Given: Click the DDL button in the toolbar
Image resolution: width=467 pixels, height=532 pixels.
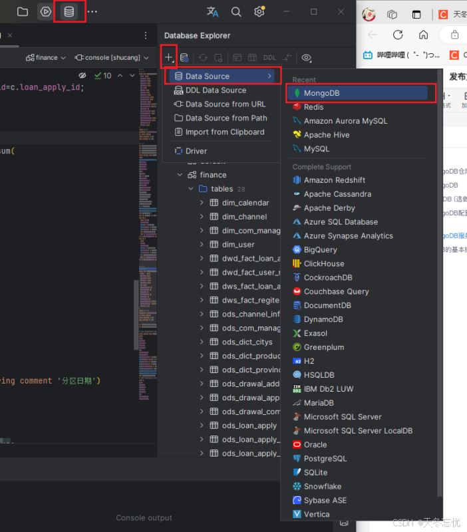Looking at the screenshot, I should click(269, 58).
